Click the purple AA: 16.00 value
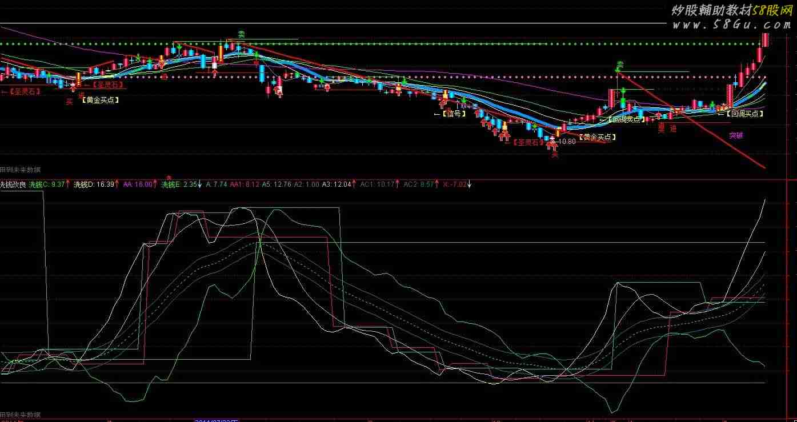This screenshot has height=422, width=797. (x=138, y=184)
